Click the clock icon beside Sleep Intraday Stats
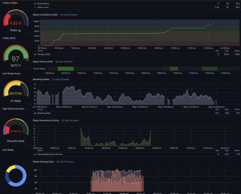 click(58, 162)
